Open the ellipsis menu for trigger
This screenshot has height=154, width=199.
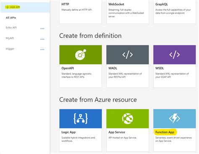tap(42, 50)
